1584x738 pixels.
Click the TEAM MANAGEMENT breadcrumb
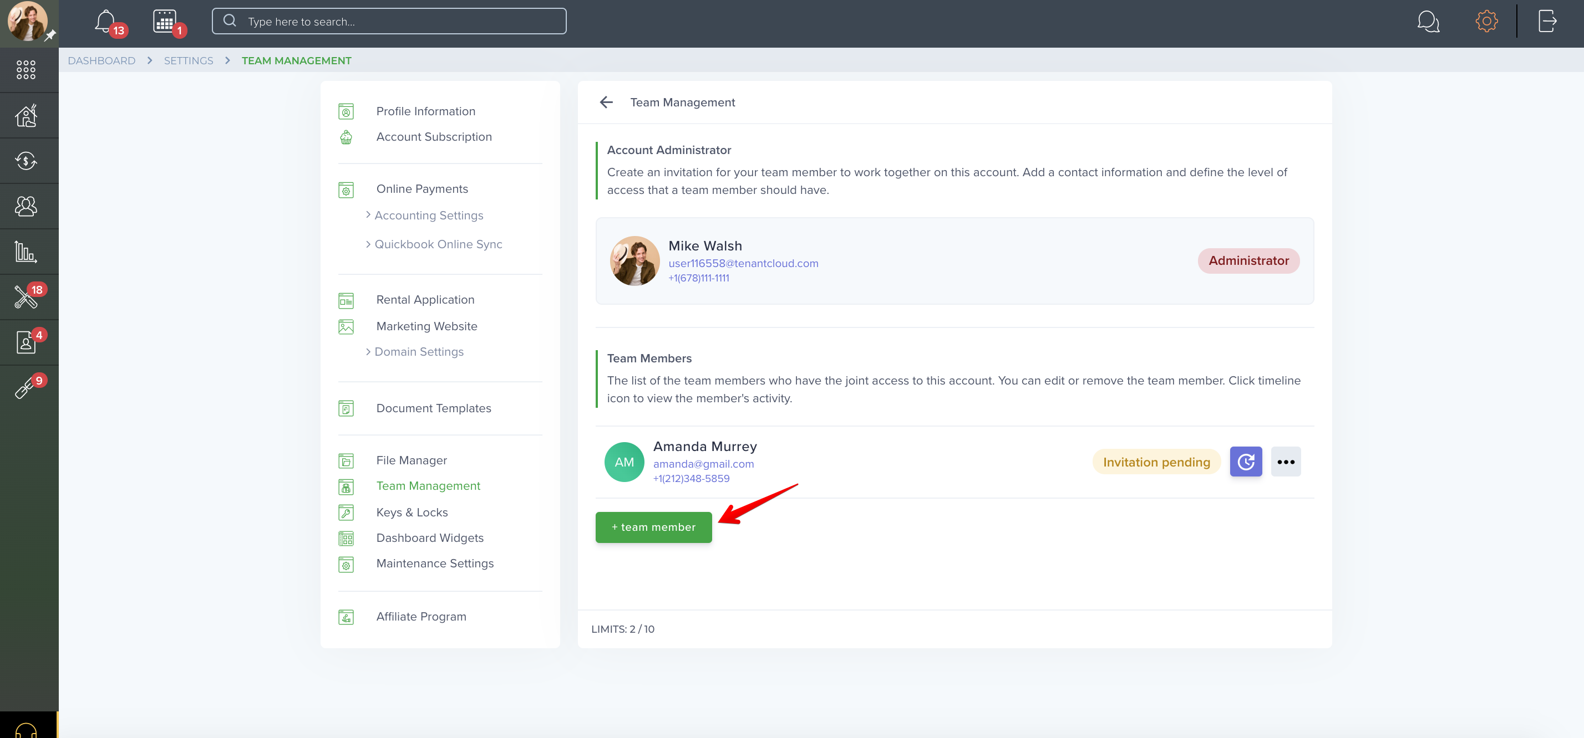pyautogui.click(x=296, y=60)
